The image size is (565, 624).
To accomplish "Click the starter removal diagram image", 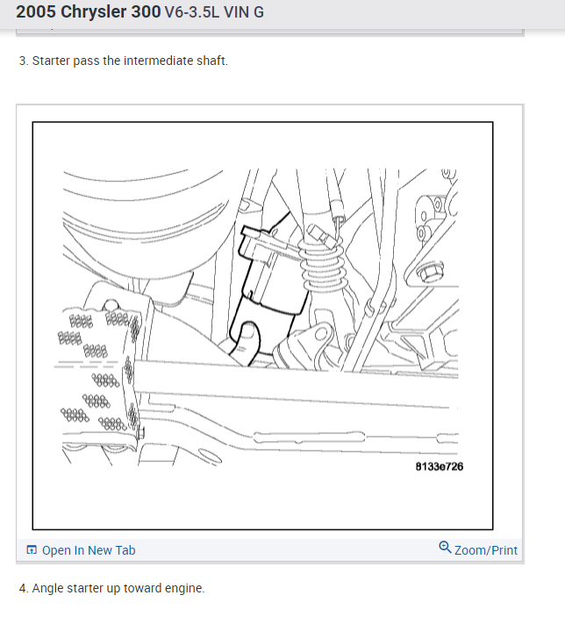I will [x=262, y=326].
